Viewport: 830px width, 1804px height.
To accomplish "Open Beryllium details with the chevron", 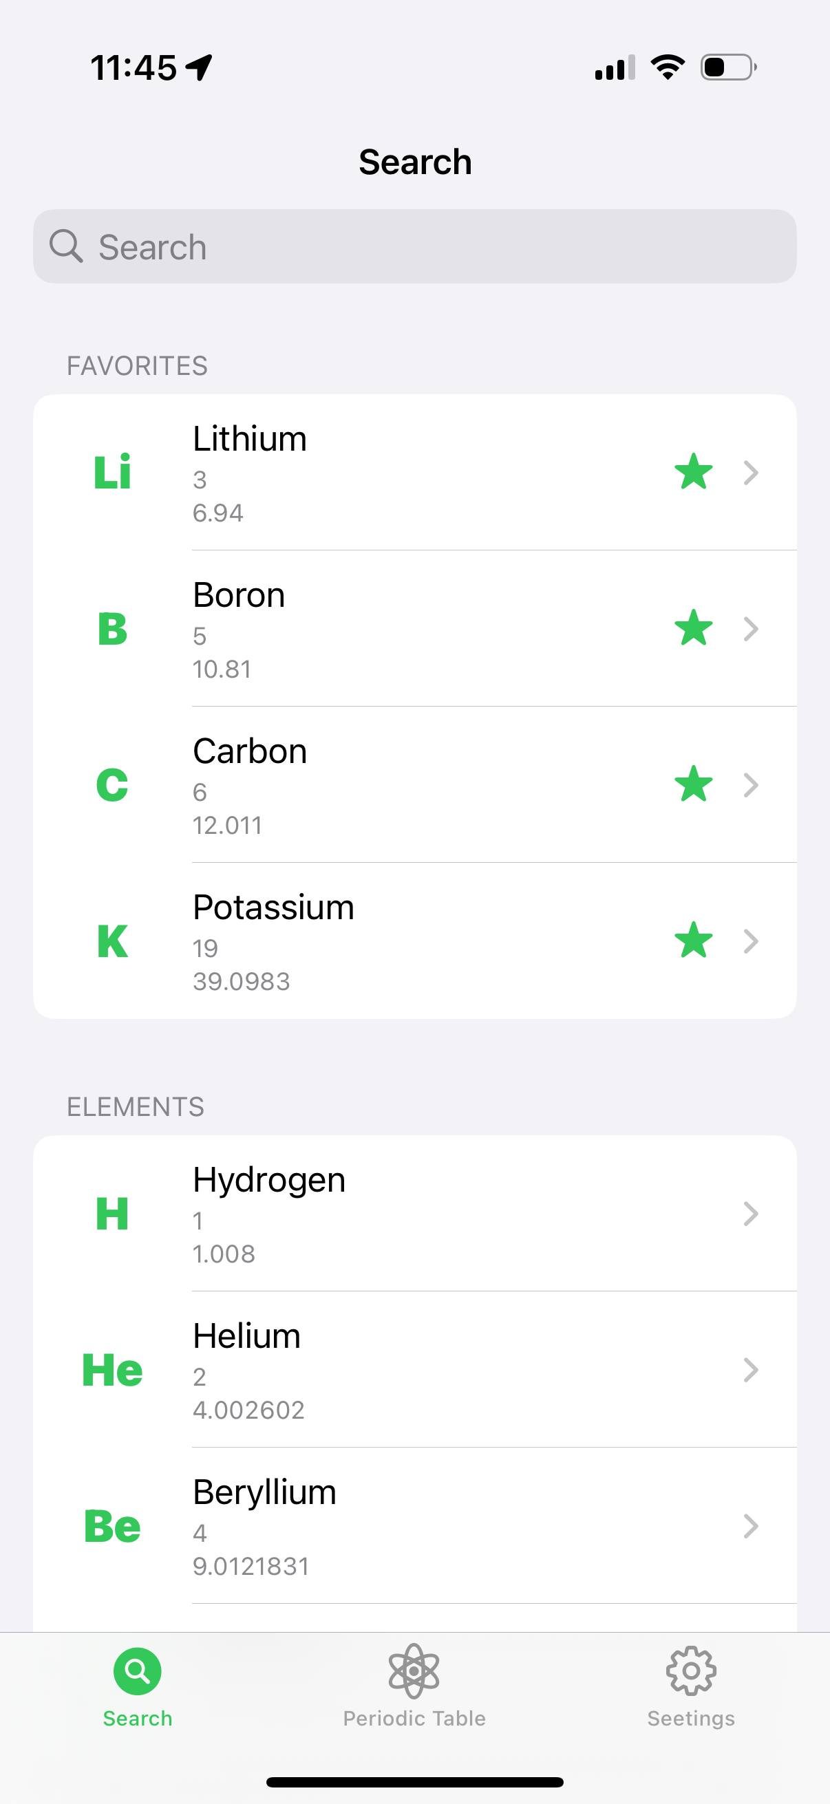I will [751, 1526].
